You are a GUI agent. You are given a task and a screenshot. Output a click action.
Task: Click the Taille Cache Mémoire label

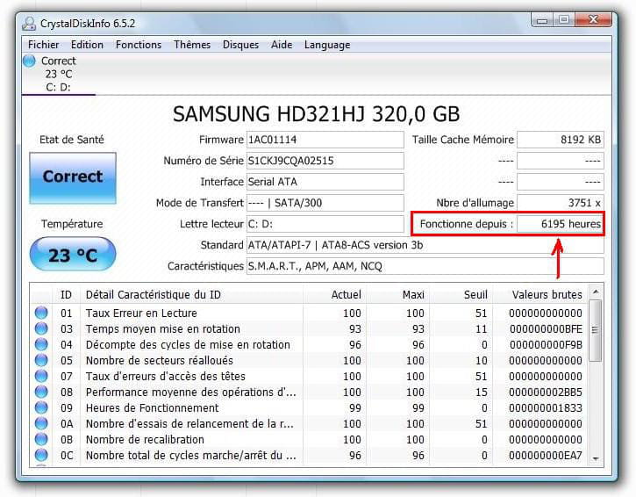463,140
